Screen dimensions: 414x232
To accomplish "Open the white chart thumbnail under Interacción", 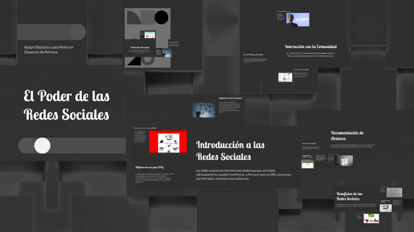I will pos(285,77).
